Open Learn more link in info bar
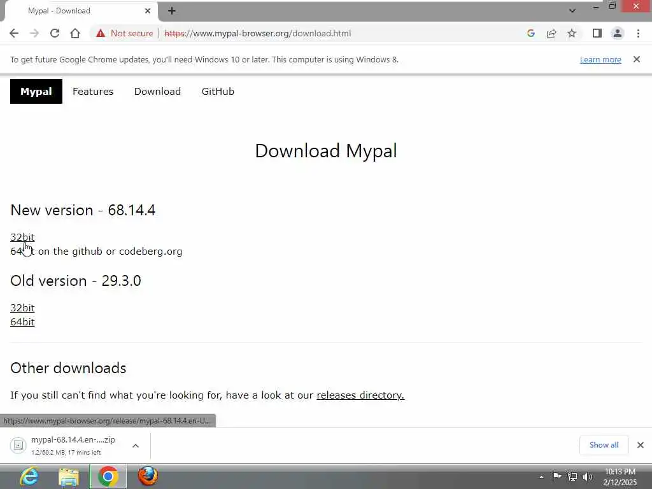Image resolution: width=652 pixels, height=489 pixels. 600,59
